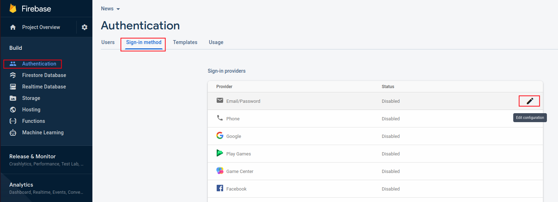The height and width of the screenshot is (202, 558).
Task: Open the News project dropdown
Action: pyautogui.click(x=111, y=9)
